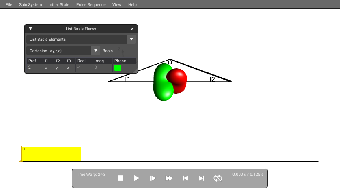Click the Real value cell showing -1
Screen dimensions: 340x188
(84, 68)
